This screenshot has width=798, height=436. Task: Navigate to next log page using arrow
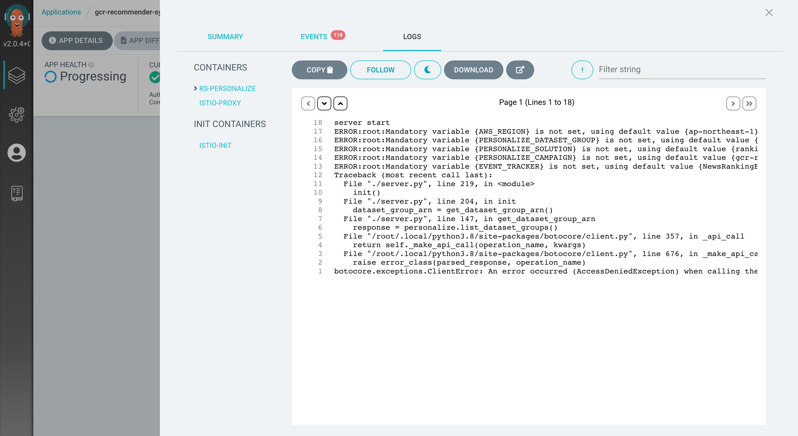(732, 103)
